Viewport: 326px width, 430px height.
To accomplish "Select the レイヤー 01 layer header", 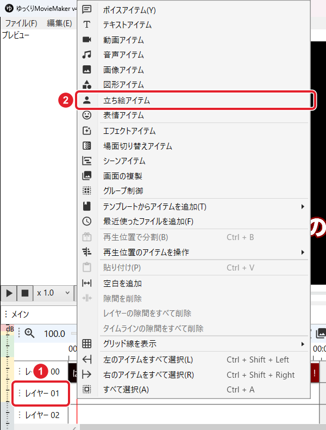I will [41, 393].
